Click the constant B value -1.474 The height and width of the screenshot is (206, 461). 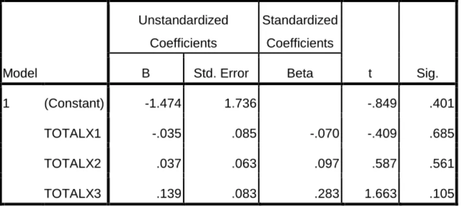[x=163, y=103]
